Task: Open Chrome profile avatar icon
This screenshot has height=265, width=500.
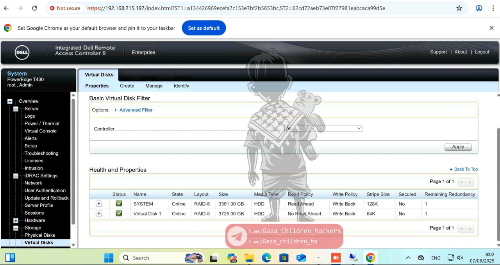Action: point(479,8)
